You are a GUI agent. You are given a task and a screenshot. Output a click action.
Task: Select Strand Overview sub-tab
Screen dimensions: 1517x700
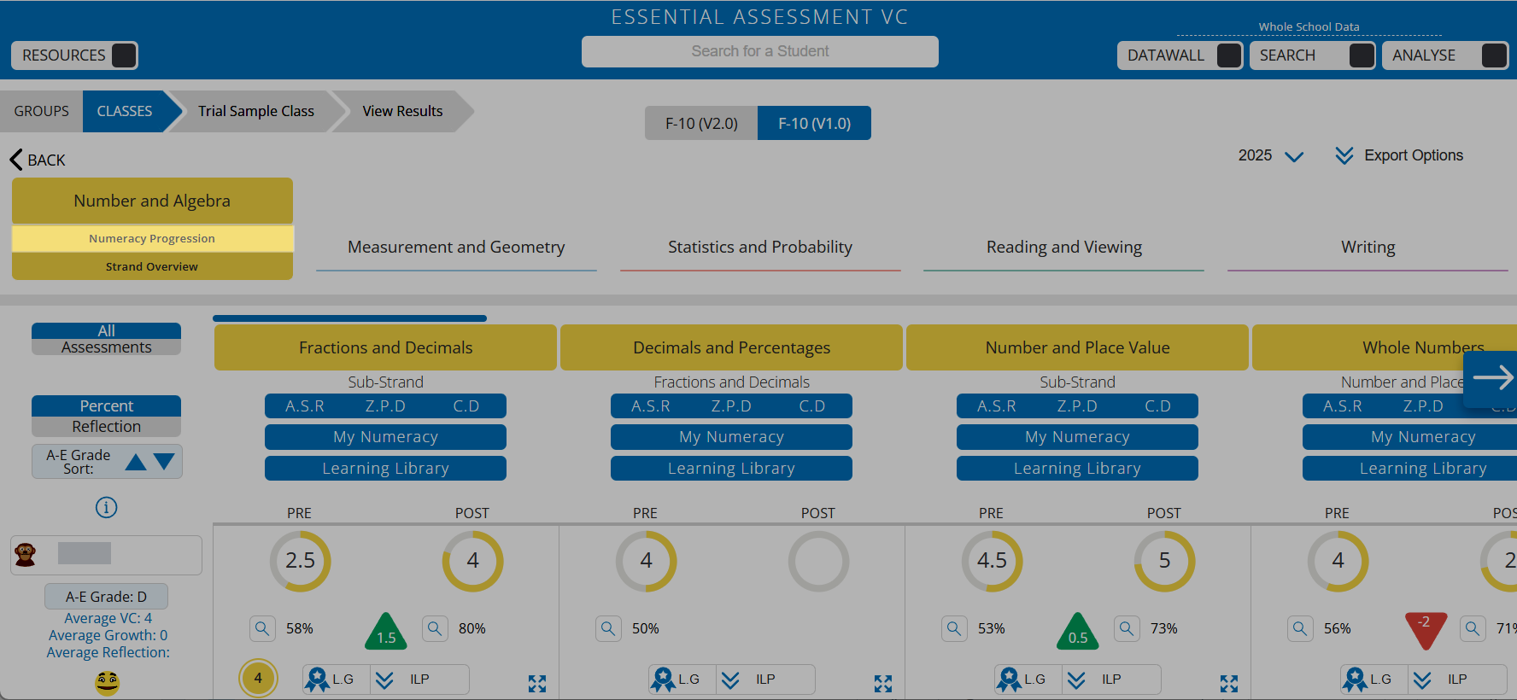[x=152, y=266]
